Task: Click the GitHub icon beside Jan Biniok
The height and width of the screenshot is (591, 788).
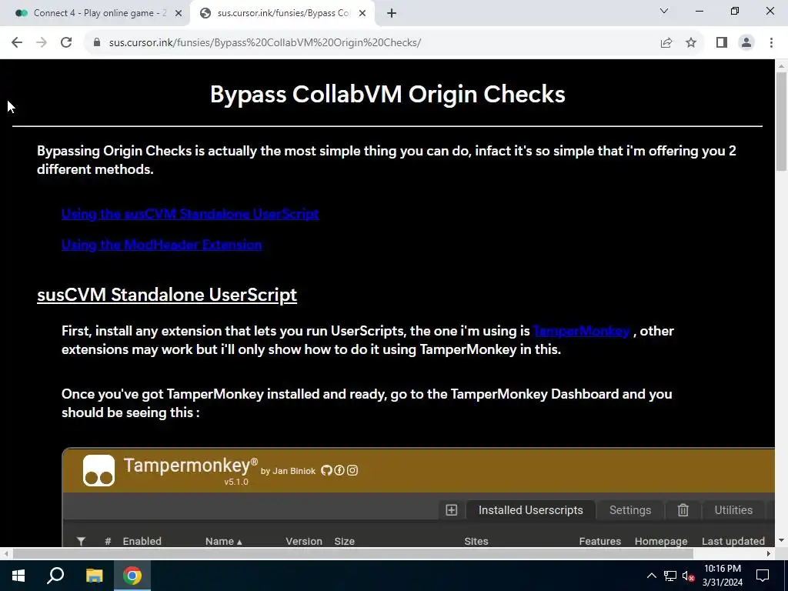Action: point(326,470)
